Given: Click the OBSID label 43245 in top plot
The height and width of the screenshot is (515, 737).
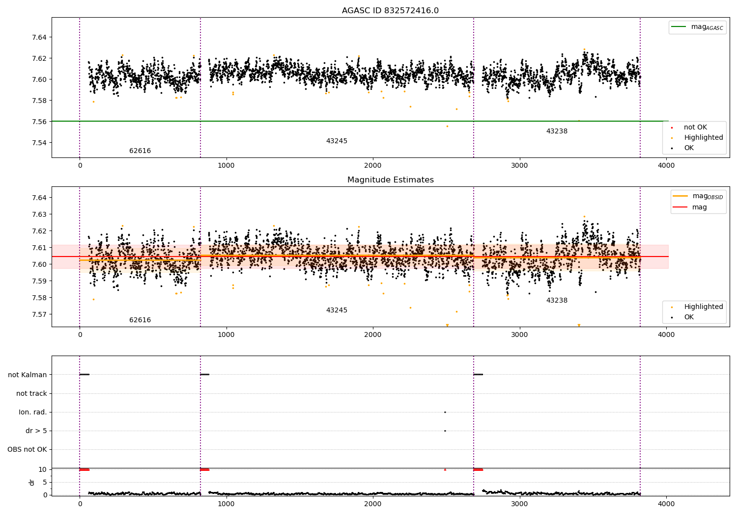Looking at the screenshot, I should [x=337, y=141].
